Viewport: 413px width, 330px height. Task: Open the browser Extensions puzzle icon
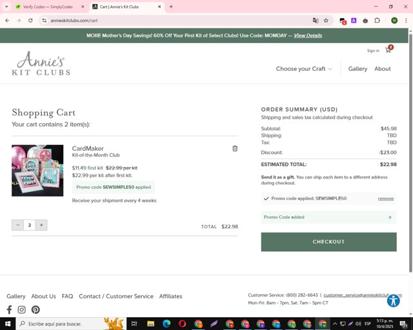point(377,21)
